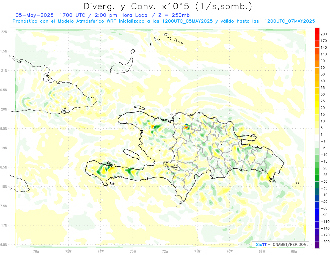Click the "73W" longitude axis label

tap(133, 251)
